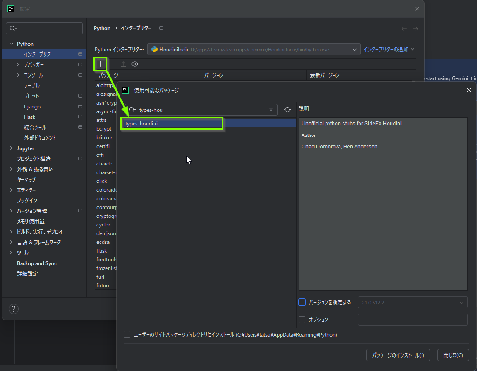Click the 閉じる button

point(453,355)
